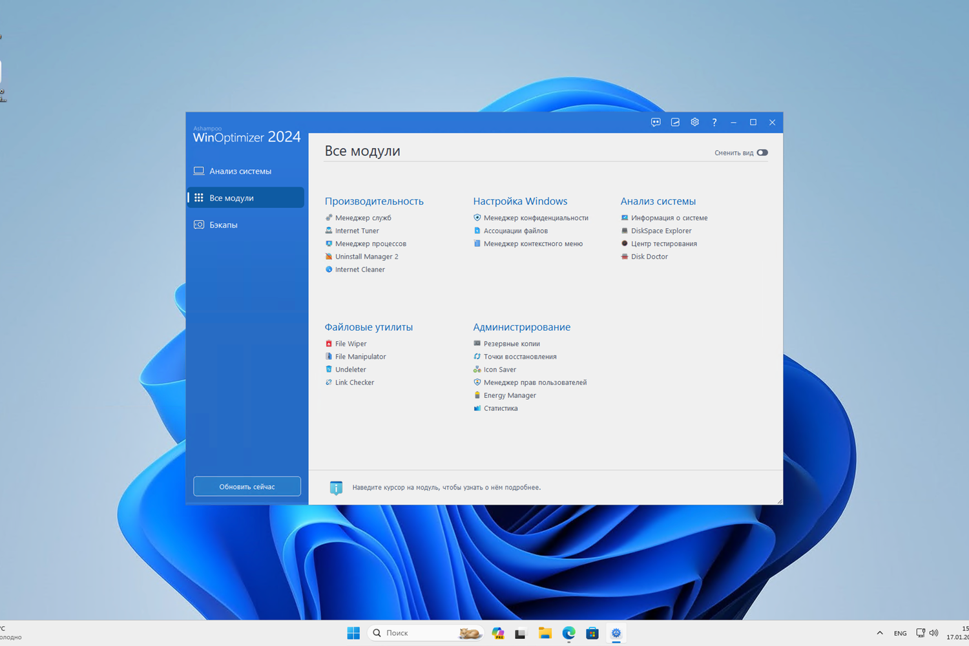
Task: Open the Energy Manager module
Action: click(x=510, y=395)
